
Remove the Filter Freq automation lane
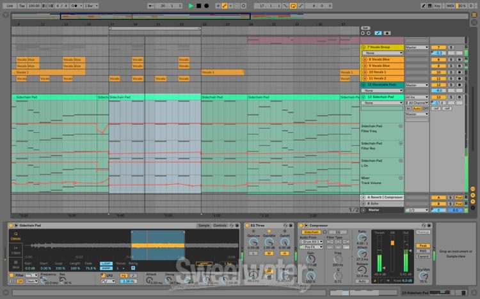pos(401,126)
